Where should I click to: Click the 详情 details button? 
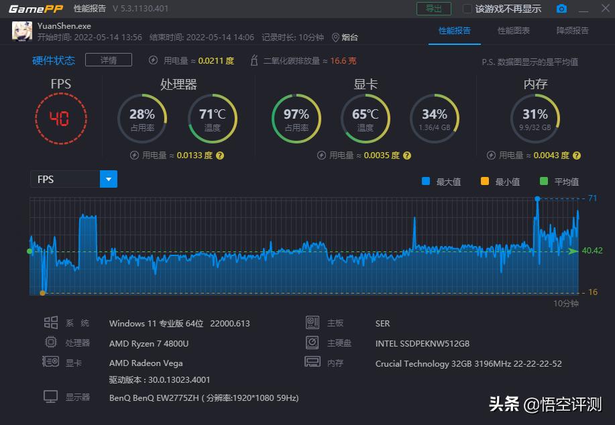108,60
